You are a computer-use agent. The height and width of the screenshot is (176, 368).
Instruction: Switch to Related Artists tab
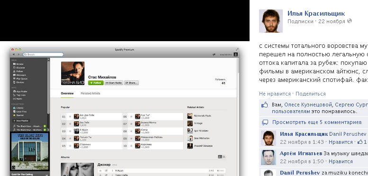(x=90, y=93)
